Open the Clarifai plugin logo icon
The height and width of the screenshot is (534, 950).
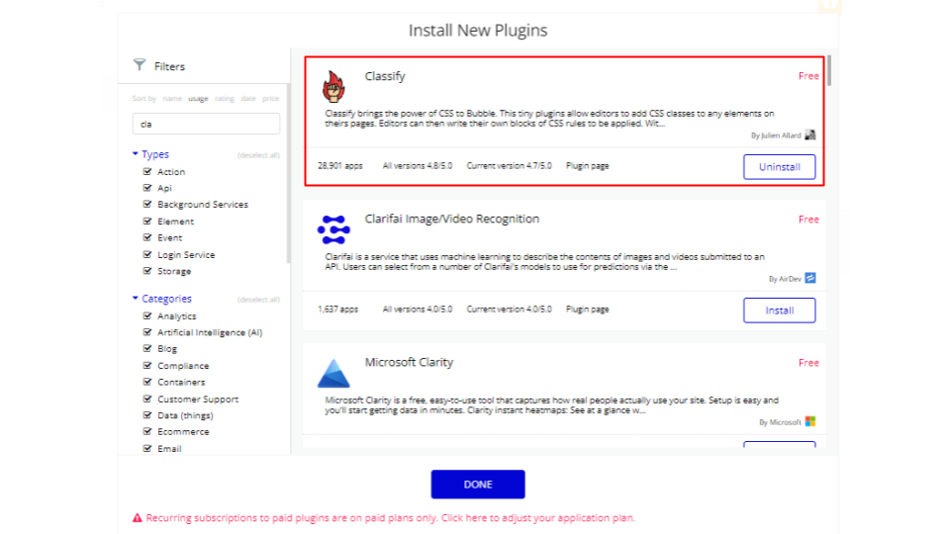pos(333,229)
